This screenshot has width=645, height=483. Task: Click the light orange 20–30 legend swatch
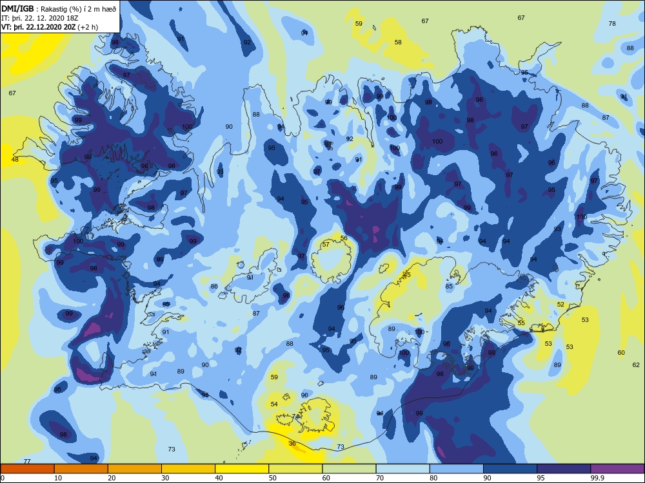[x=135, y=469]
